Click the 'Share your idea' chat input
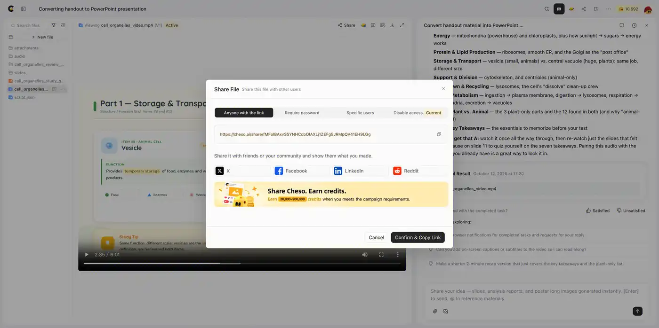 click(x=534, y=295)
